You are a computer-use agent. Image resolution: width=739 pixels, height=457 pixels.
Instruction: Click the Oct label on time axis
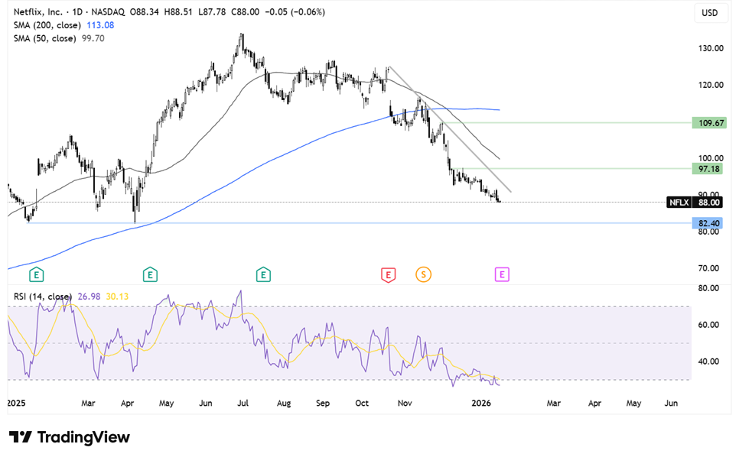pyautogui.click(x=362, y=404)
